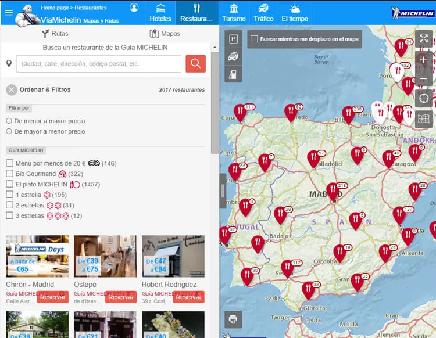
Task: Zoom in on the map
Action: coord(423,60)
